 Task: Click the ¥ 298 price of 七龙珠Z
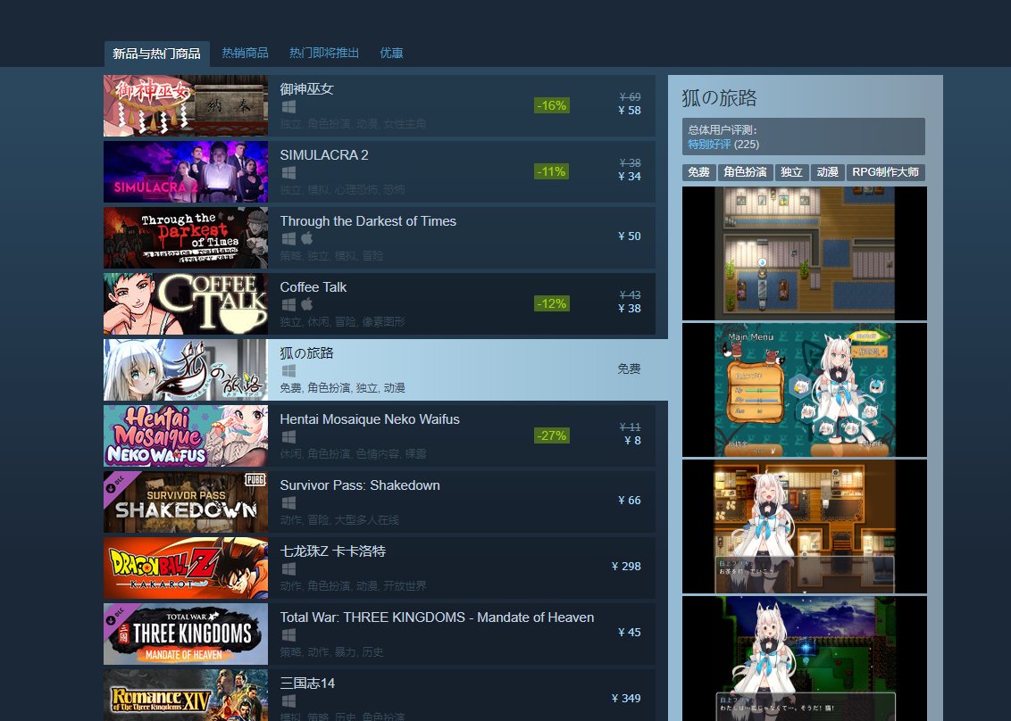pyautogui.click(x=626, y=567)
